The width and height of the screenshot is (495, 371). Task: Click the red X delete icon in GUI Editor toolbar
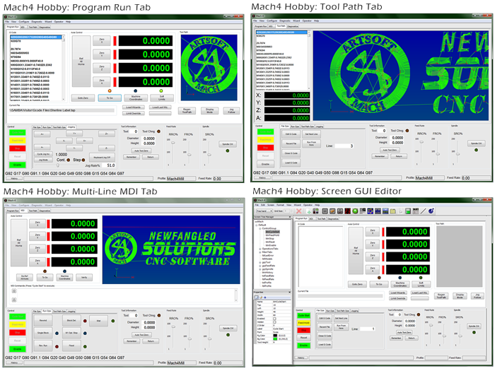coord(298,211)
